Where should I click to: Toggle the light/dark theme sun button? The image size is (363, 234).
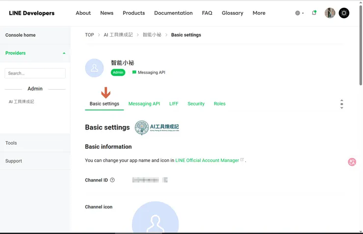(344, 13)
